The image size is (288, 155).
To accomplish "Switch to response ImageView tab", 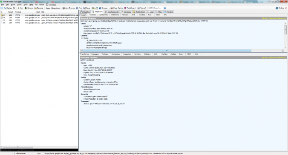I will point(127,54).
